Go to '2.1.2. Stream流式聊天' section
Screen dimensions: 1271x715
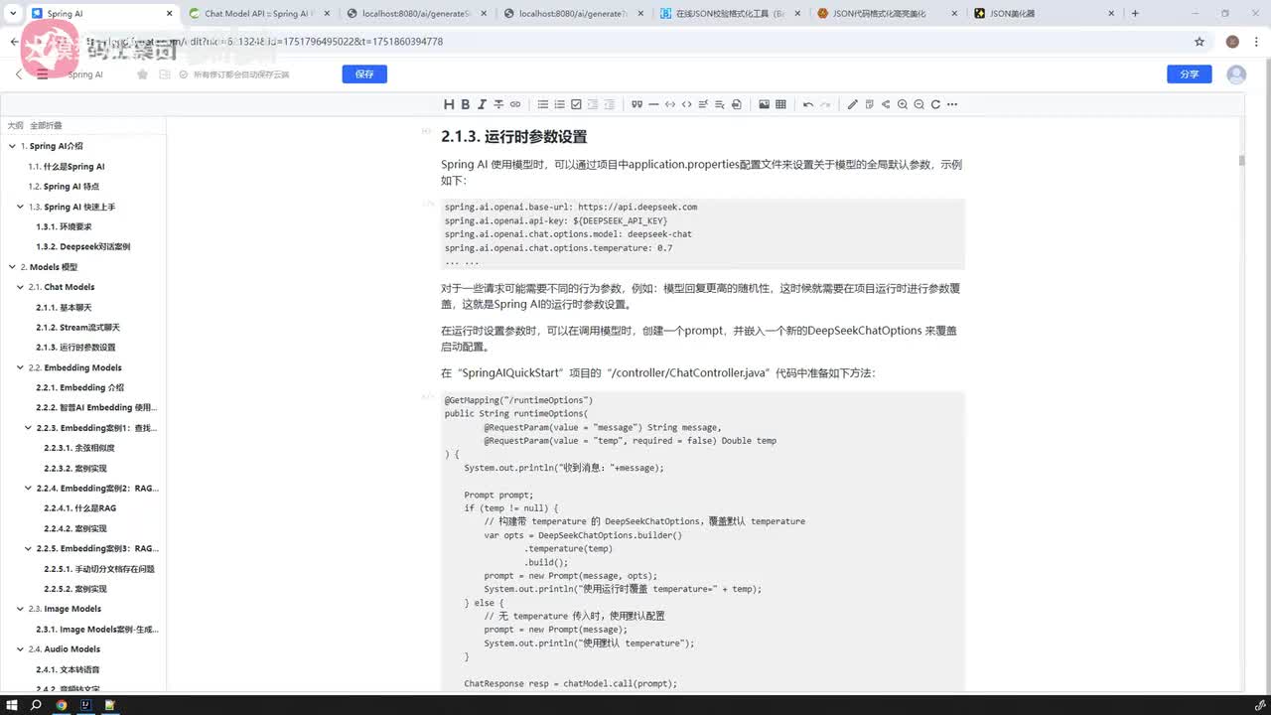(x=78, y=327)
